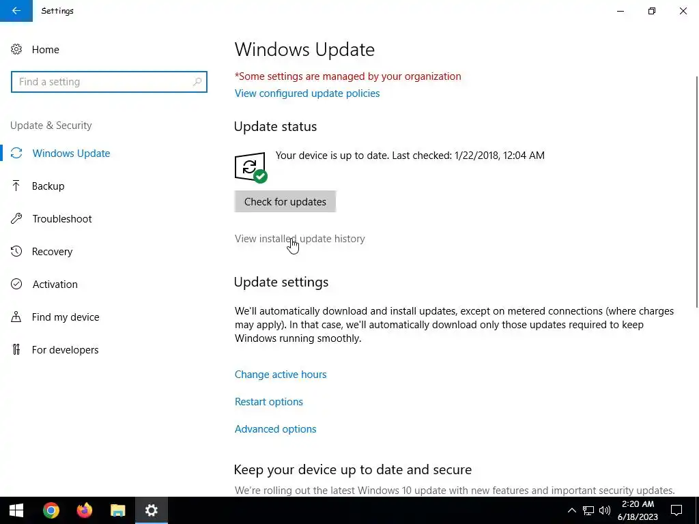This screenshot has width=699, height=524.
Task: Launch Google Chrome from taskbar
Action: point(51,510)
